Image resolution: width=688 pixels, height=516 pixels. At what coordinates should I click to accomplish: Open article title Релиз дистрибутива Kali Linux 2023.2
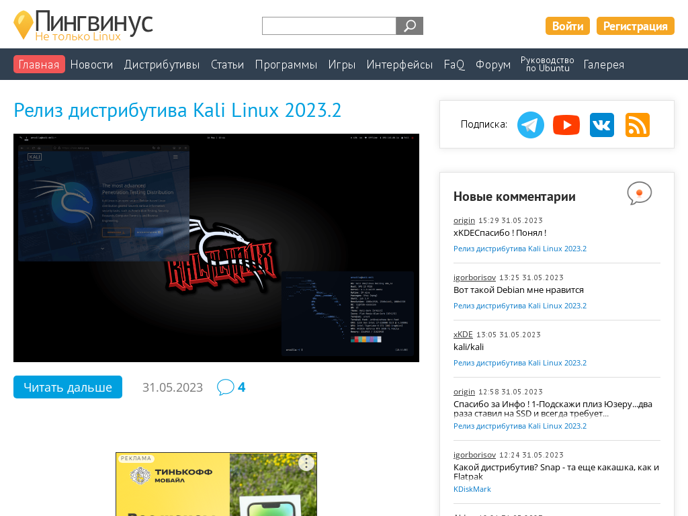click(x=177, y=110)
